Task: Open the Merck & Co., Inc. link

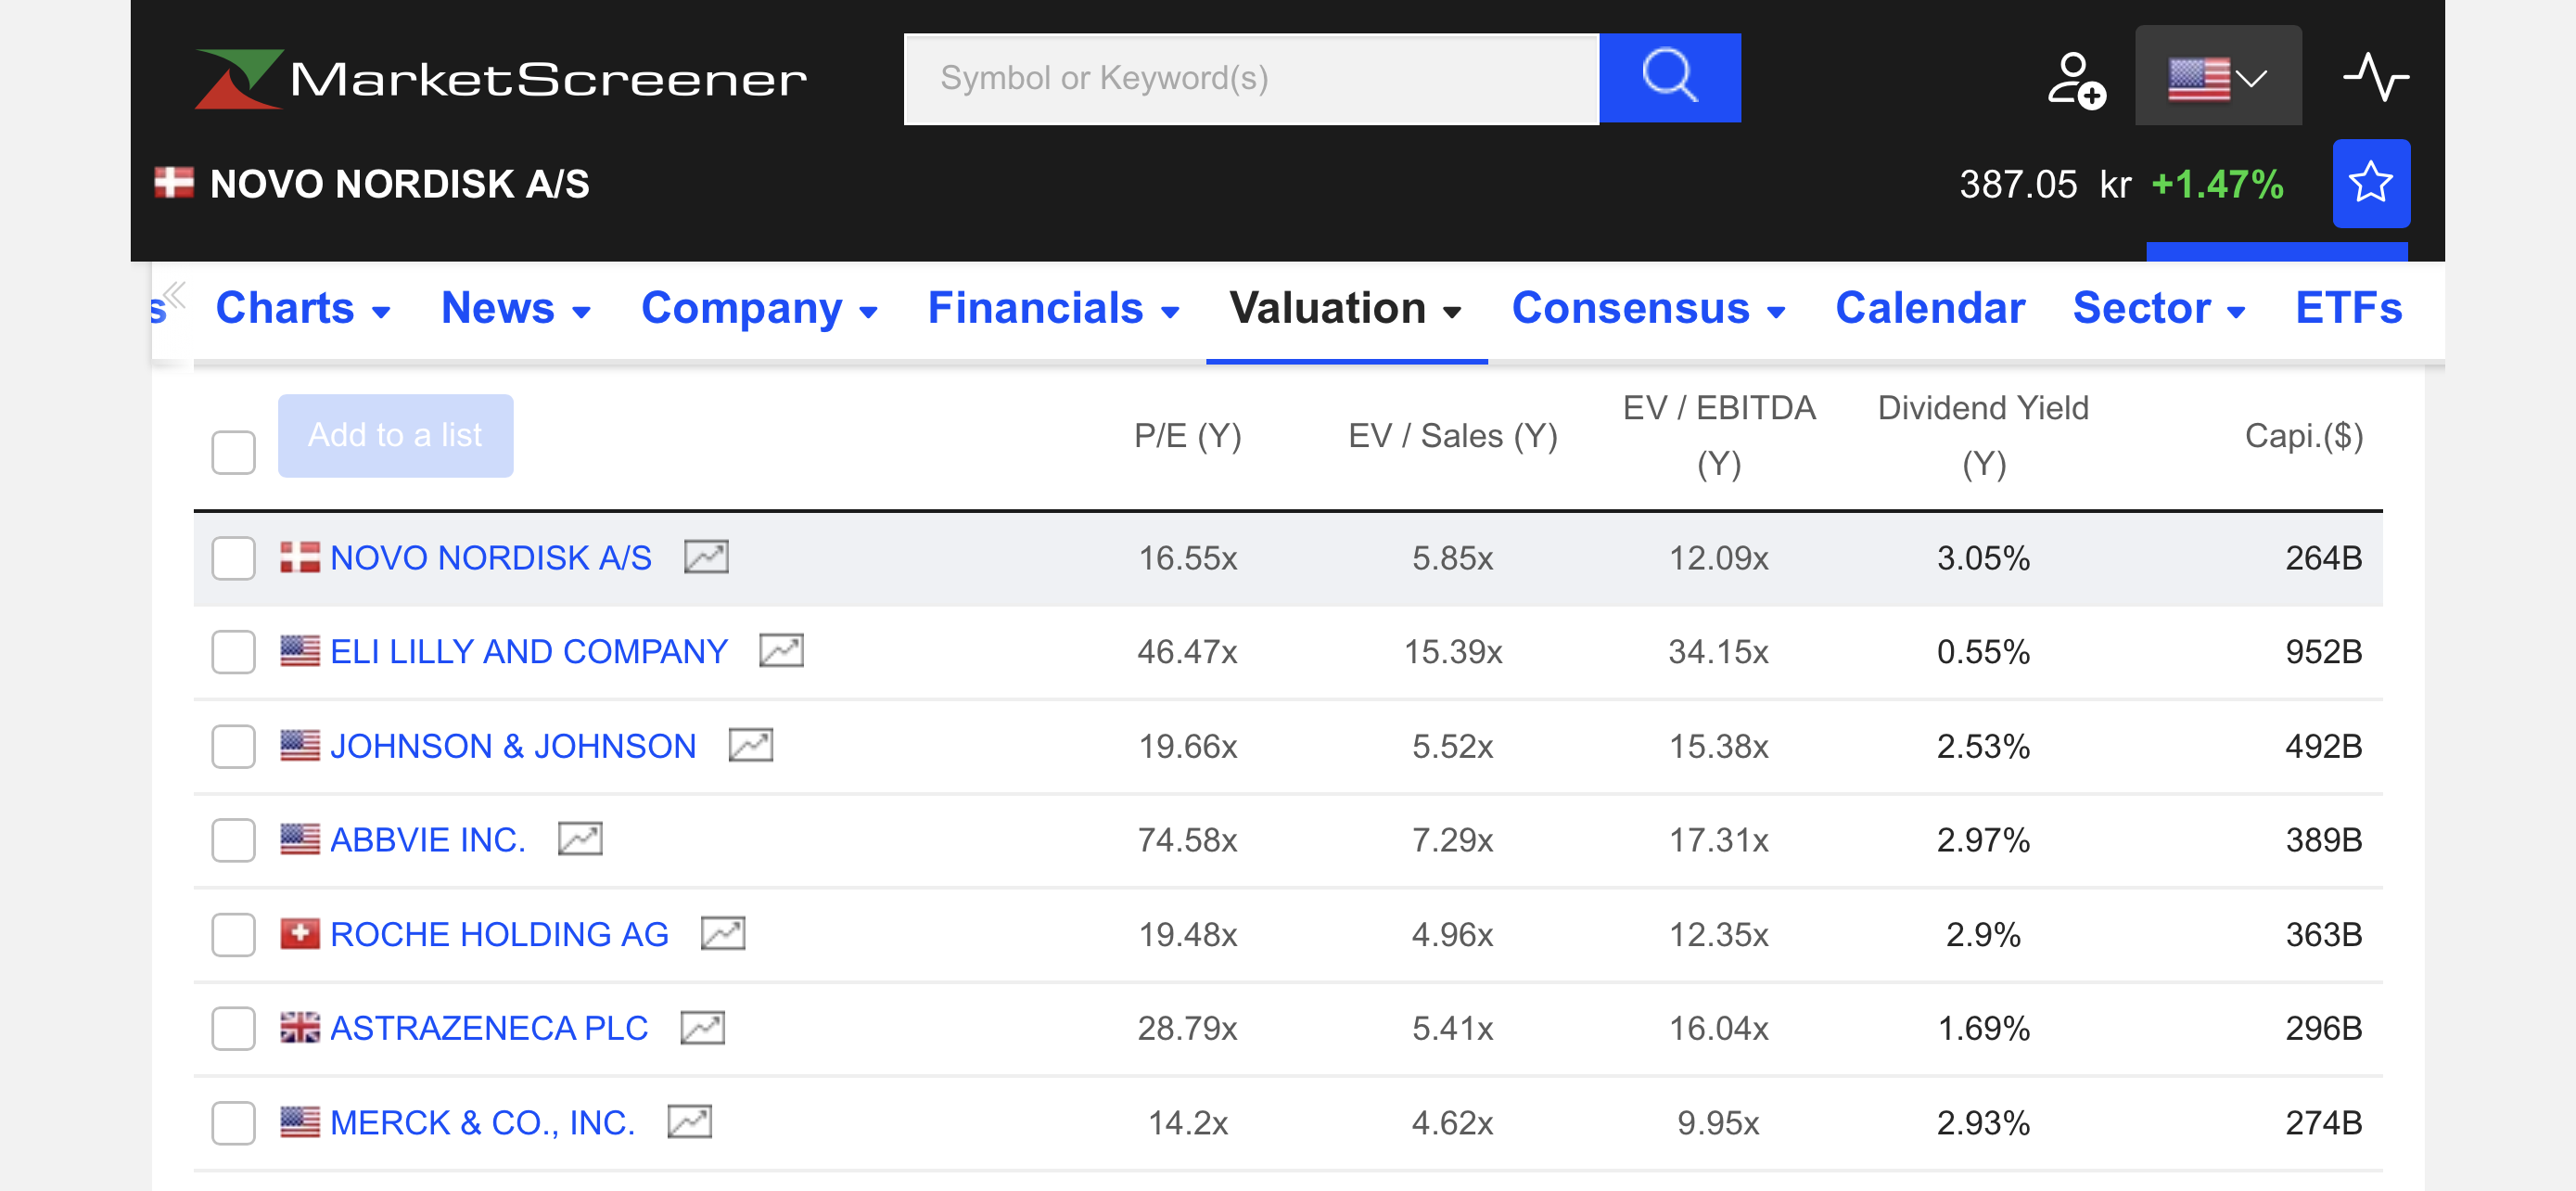Action: (482, 1122)
